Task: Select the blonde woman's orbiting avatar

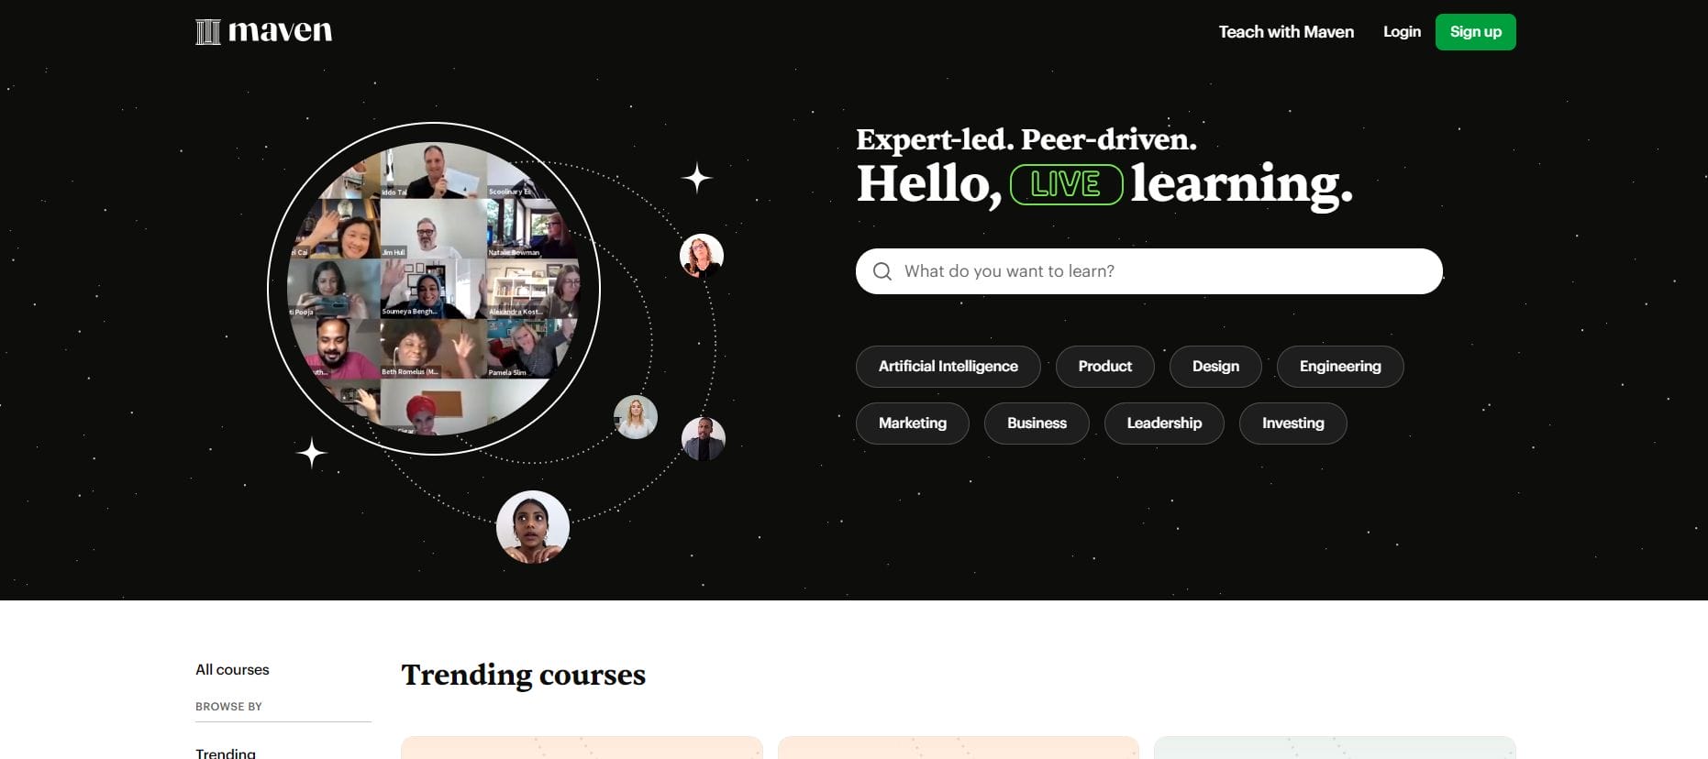Action: [636, 417]
